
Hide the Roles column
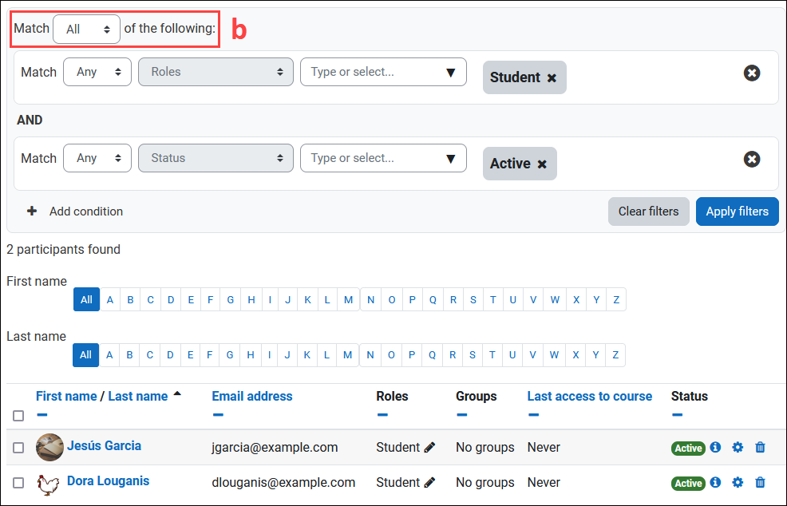point(382,415)
